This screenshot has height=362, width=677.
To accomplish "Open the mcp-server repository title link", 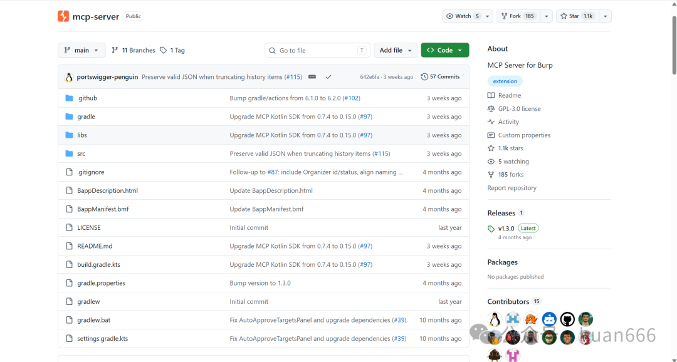I will click(x=96, y=16).
